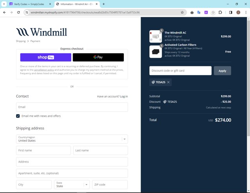Open the Extensions puzzle menu
The width and height of the screenshot is (250, 193).
pyautogui.click(x=220, y=13)
